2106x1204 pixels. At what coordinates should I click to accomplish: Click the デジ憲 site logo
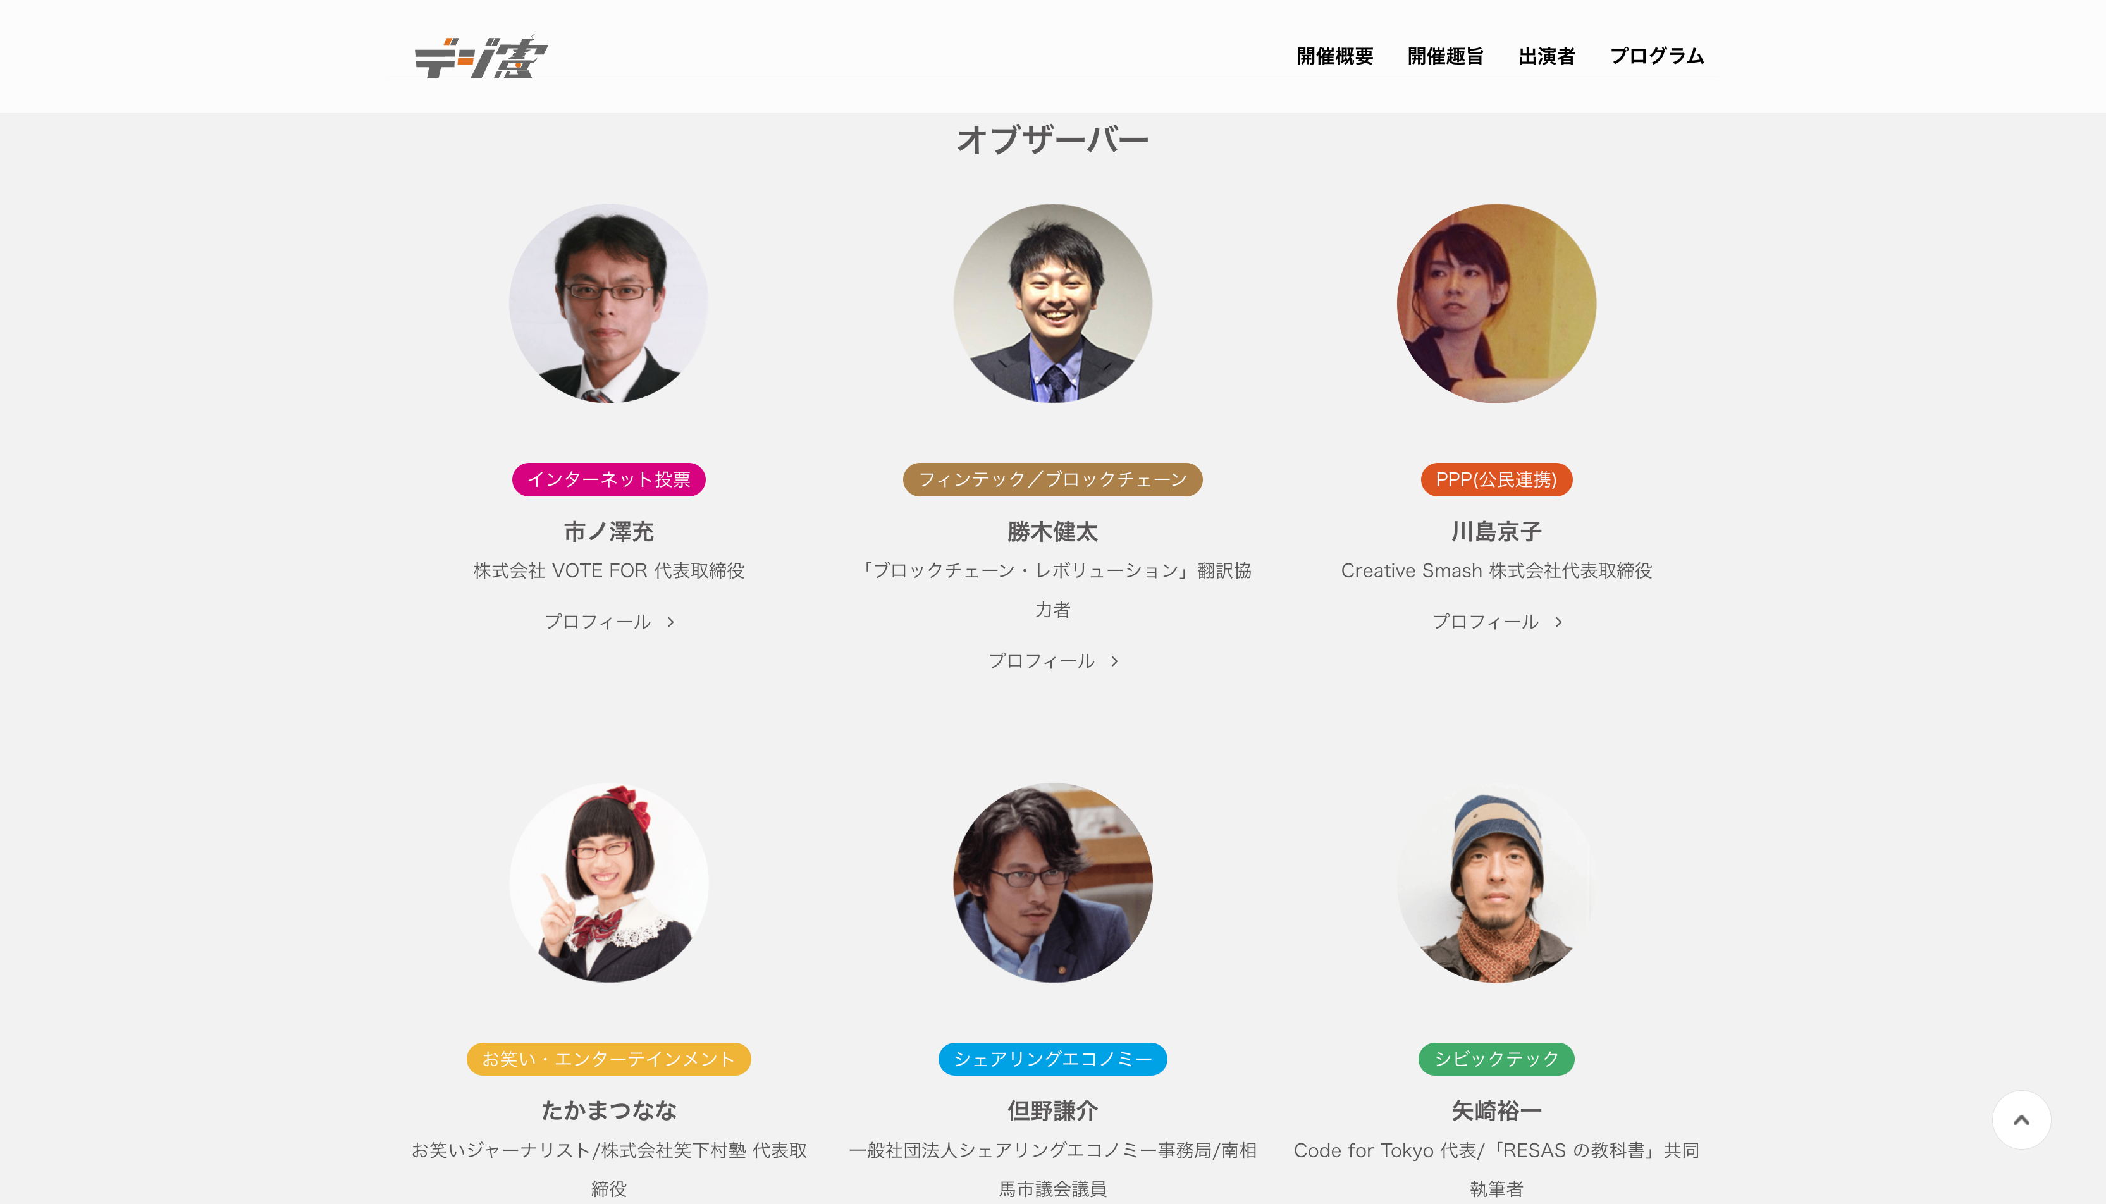(x=481, y=56)
